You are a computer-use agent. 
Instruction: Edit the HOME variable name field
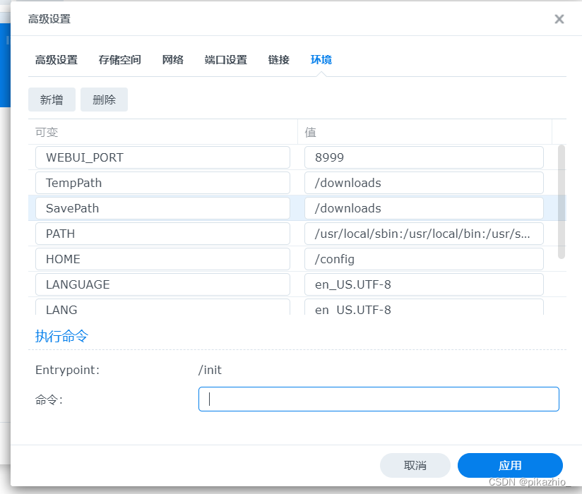point(162,259)
